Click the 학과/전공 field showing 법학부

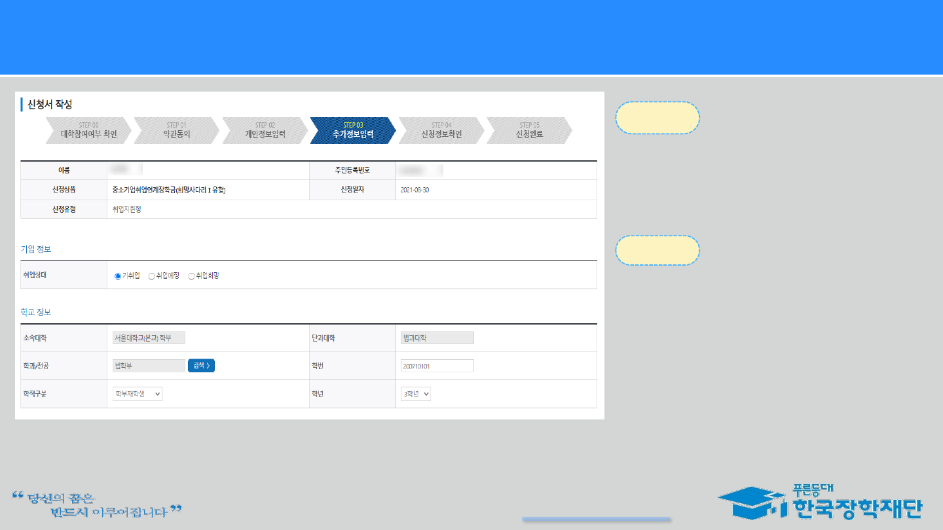tap(149, 366)
